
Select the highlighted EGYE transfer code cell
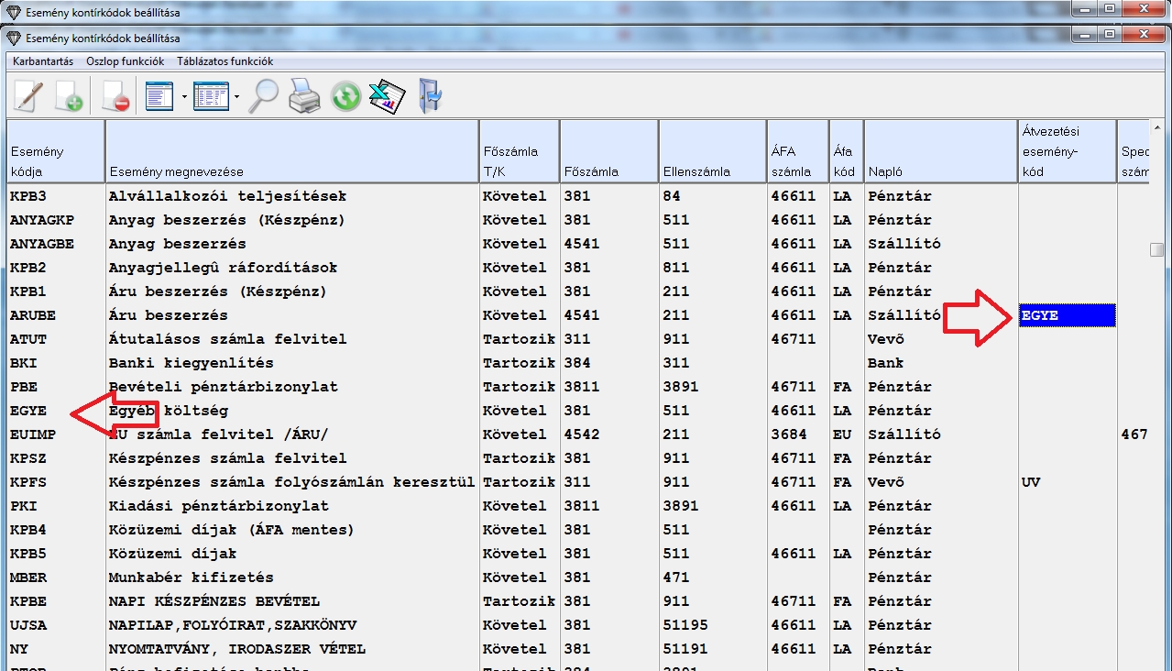[x=1067, y=315]
